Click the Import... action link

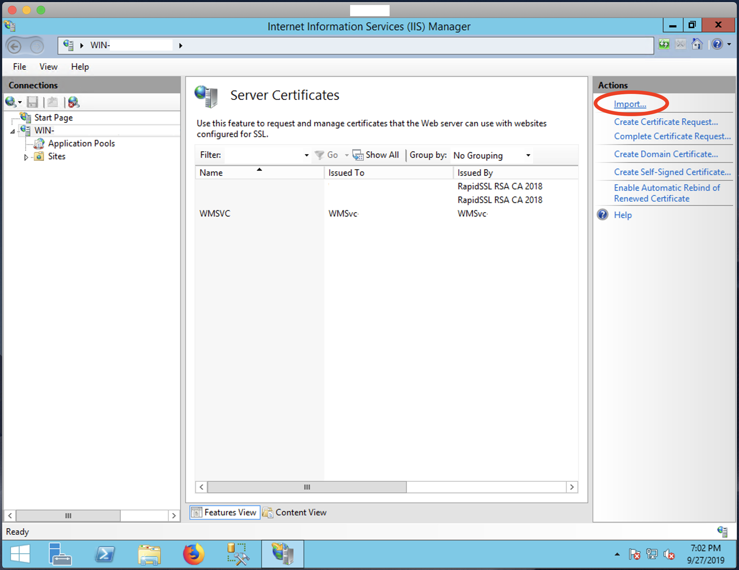(x=630, y=104)
